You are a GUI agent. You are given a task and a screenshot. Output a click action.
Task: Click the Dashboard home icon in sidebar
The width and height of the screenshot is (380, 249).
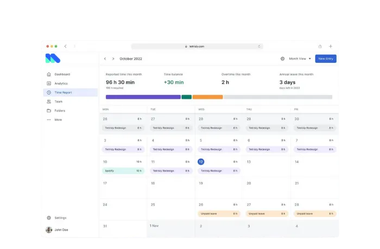49,74
